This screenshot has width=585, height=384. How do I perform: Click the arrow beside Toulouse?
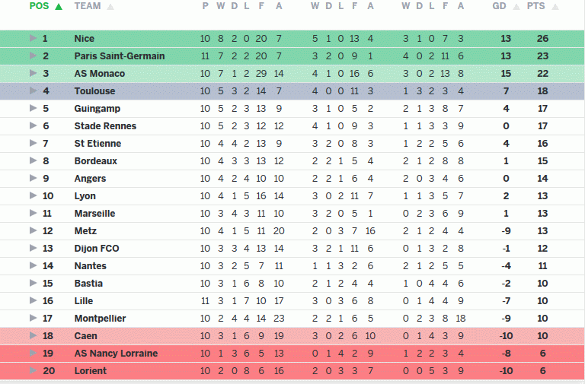[x=33, y=90]
